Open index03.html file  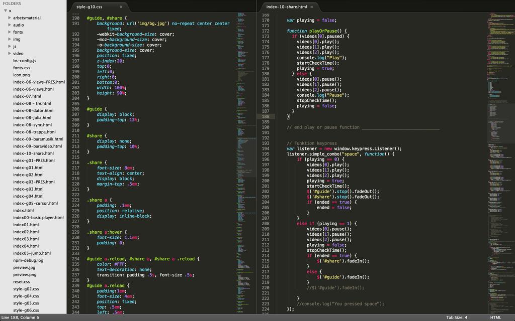pos(26,239)
